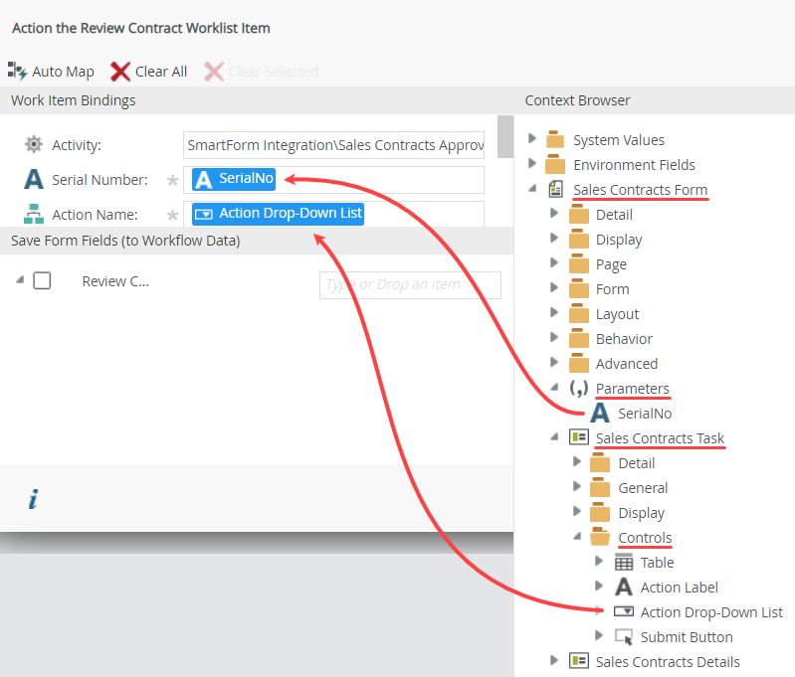795x677 pixels.
Task: Click the letter A icon beside Serial Number
Action: [x=34, y=179]
